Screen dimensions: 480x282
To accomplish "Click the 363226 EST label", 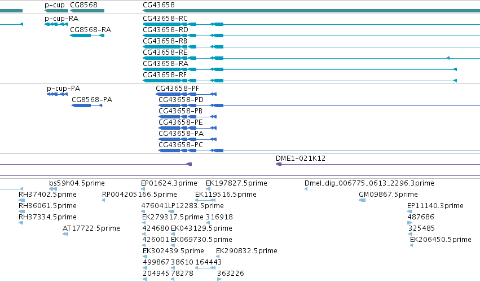I will [x=231, y=274].
